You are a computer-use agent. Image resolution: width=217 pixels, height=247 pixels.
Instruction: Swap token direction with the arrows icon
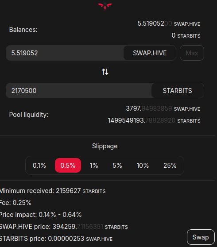point(105,72)
